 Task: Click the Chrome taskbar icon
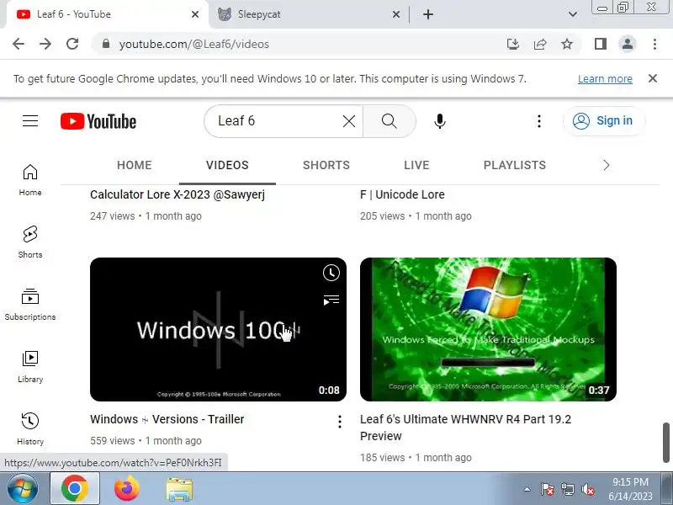click(x=75, y=489)
